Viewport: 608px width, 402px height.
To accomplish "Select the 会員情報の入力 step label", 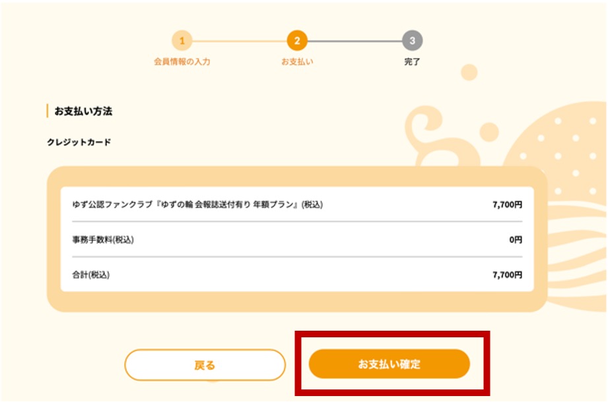I will coord(182,62).
